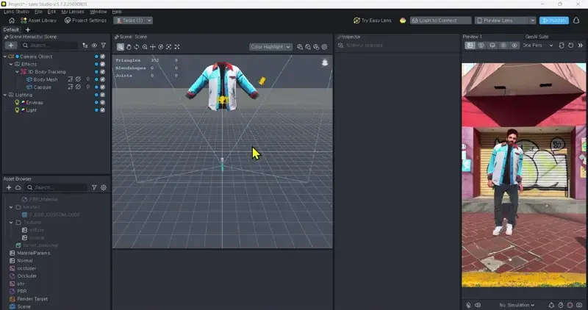Open the cloud asset icon in Asset Browser
Viewport: 588px width, 310px height.
(18, 187)
